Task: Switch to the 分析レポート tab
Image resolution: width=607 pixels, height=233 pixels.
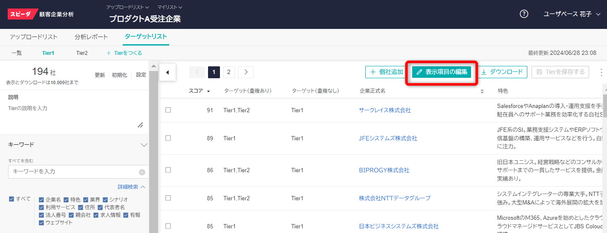Action: (x=91, y=37)
